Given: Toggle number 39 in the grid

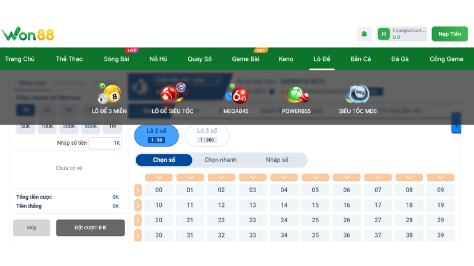Looking at the screenshot, I should coord(440,235).
